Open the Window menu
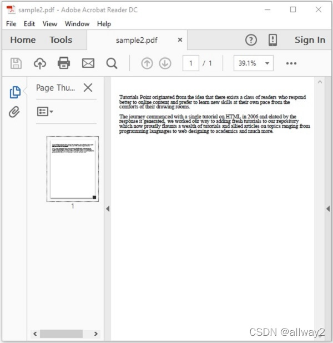The height and width of the screenshot is (343, 333). pyautogui.click(x=77, y=23)
